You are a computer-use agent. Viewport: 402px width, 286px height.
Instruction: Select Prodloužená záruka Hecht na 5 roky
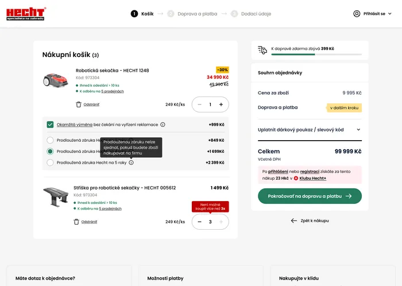50,163
